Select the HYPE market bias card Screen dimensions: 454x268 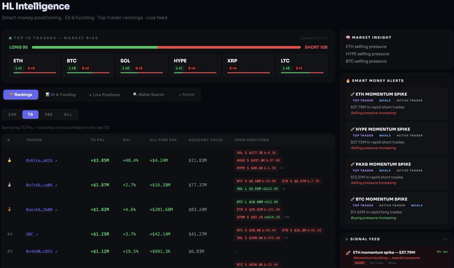pyautogui.click(x=195, y=65)
